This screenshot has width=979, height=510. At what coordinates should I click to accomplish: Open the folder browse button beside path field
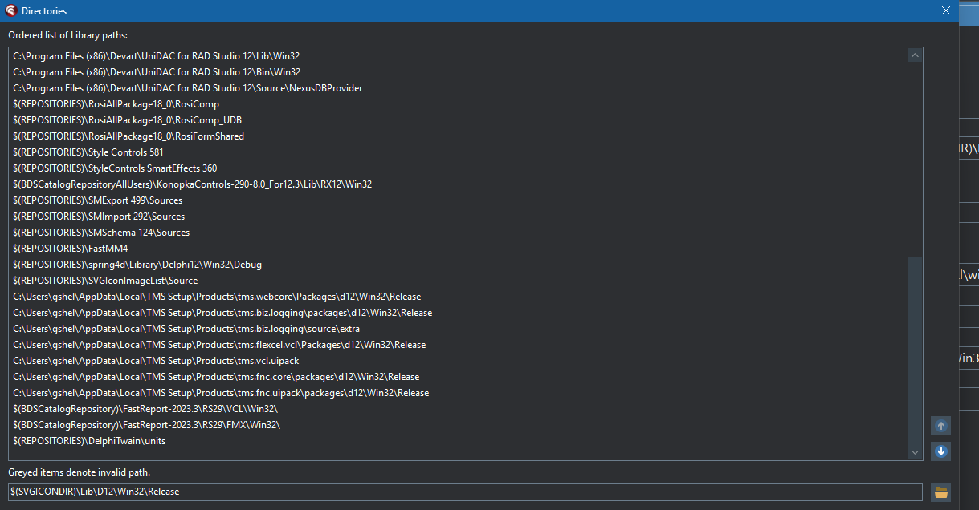tap(940, 492)
